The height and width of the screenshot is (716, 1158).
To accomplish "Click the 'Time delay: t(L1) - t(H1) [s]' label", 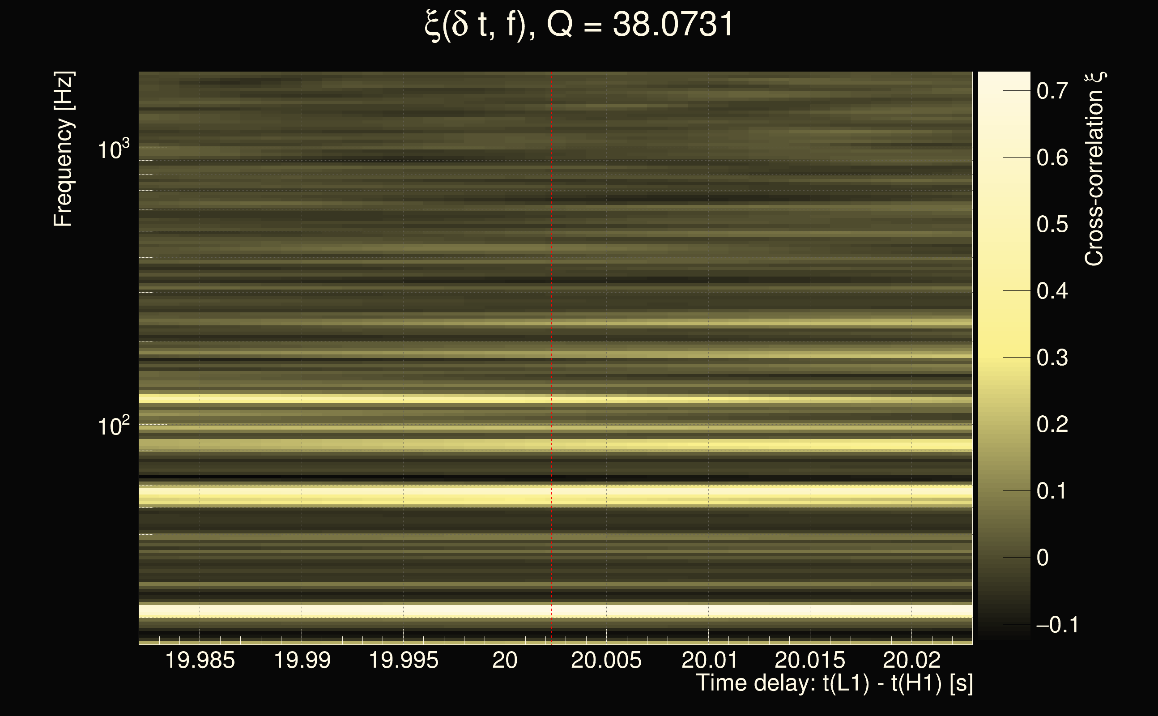I will tap(834, 683).
